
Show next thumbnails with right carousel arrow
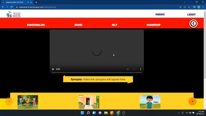click(192, 101)
